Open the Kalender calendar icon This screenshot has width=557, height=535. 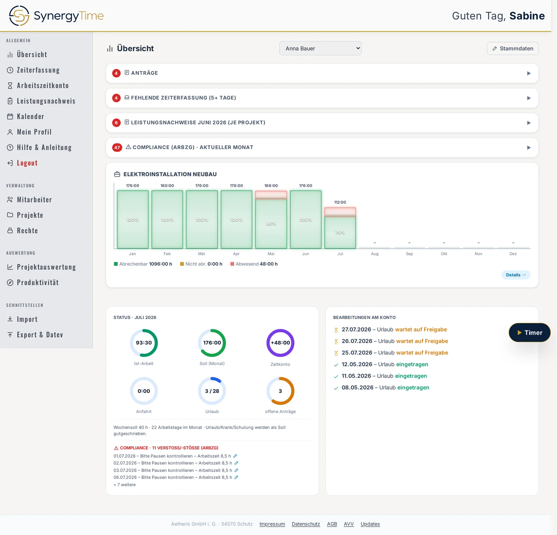click(10, 117)
